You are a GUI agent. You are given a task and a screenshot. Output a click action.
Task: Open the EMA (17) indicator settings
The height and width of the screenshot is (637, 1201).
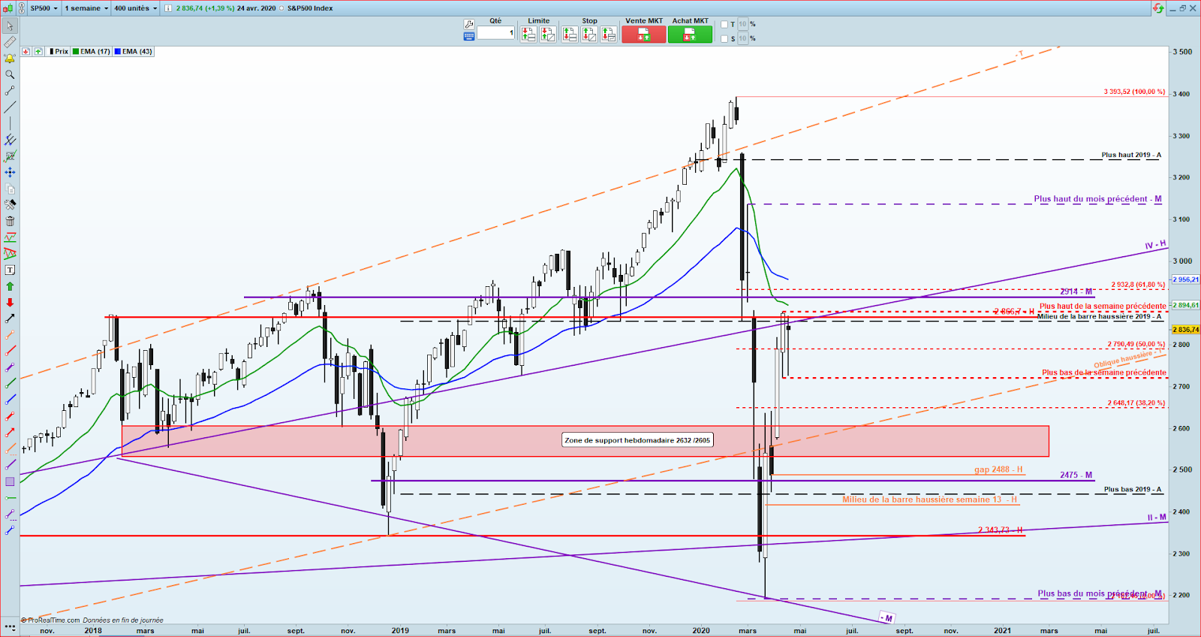coord(92,52)
